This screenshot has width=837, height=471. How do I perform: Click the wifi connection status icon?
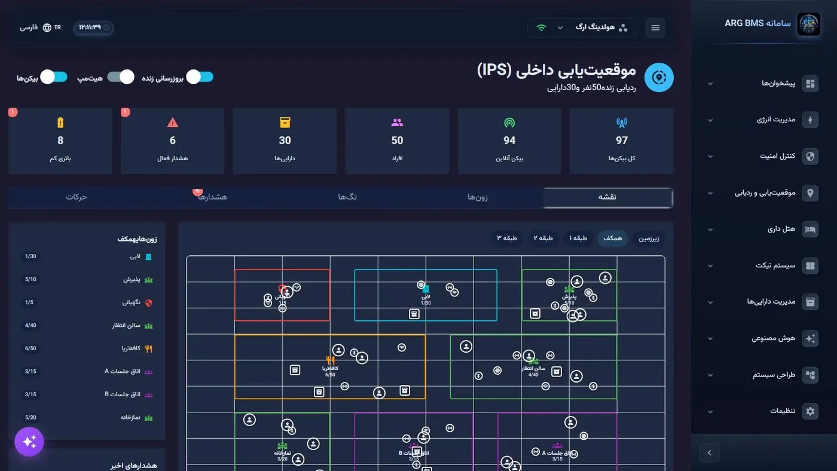541,28
